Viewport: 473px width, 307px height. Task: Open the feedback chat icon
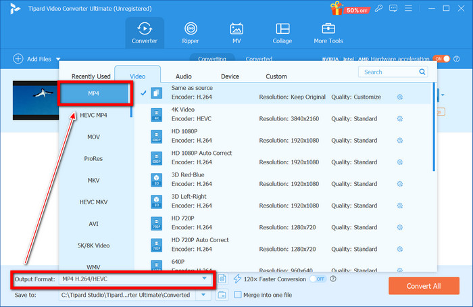point(393,8)
